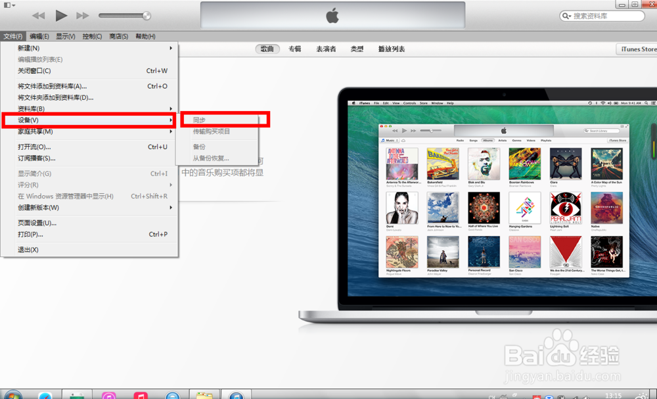
Task: Select 将文件添加到资料库(A)... menu entry
Action: [89, 86]
